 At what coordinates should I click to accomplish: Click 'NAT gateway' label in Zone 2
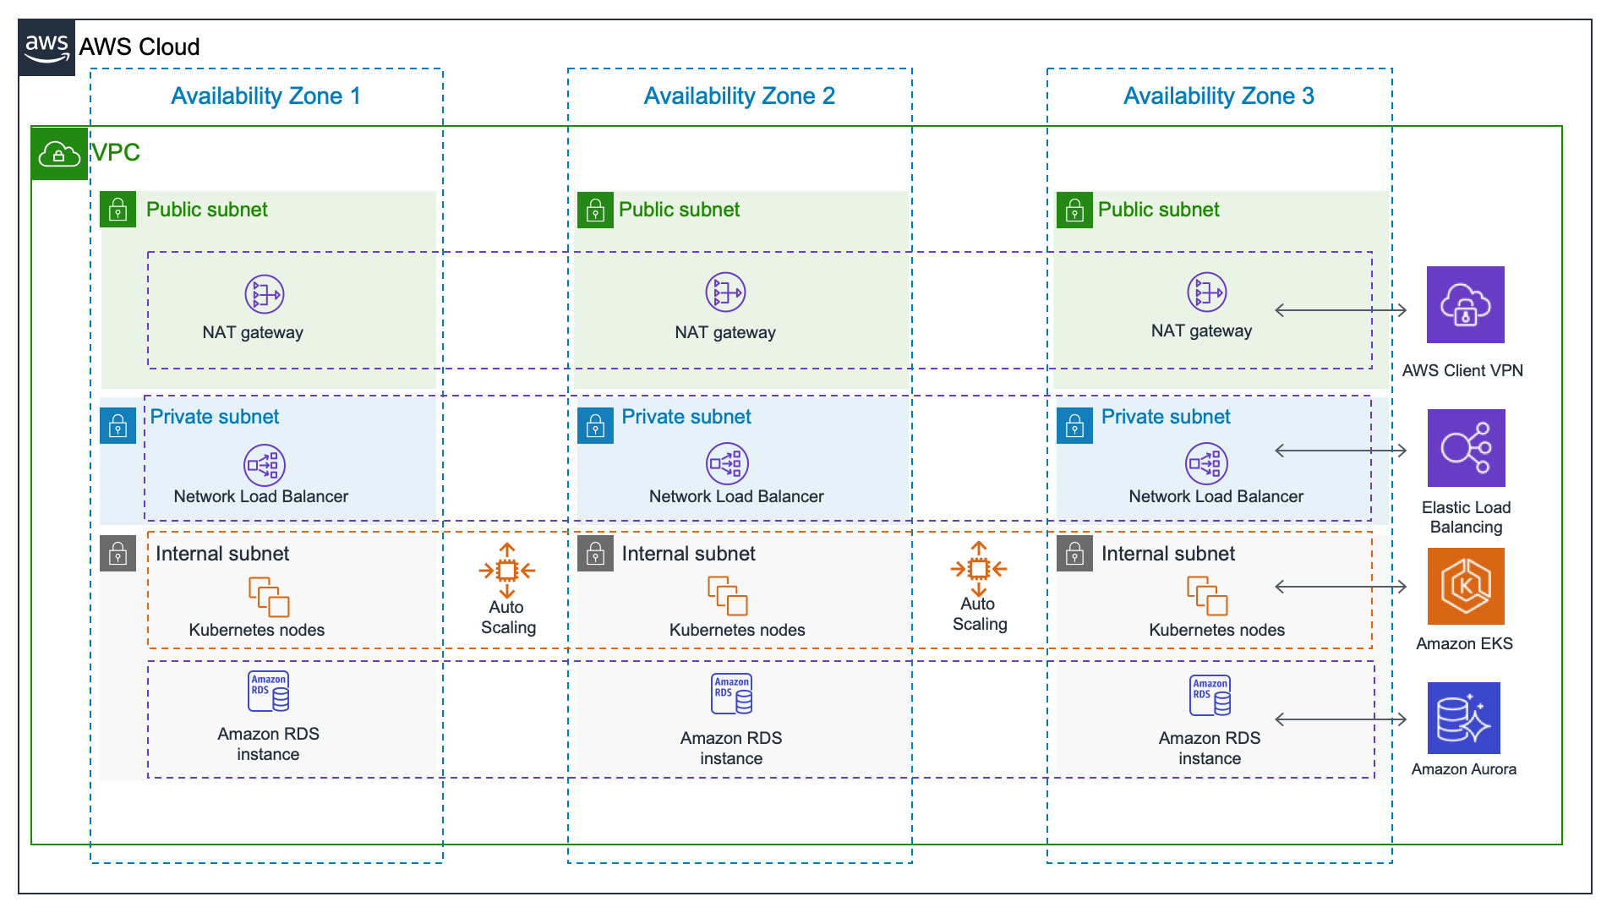point(725,332)
